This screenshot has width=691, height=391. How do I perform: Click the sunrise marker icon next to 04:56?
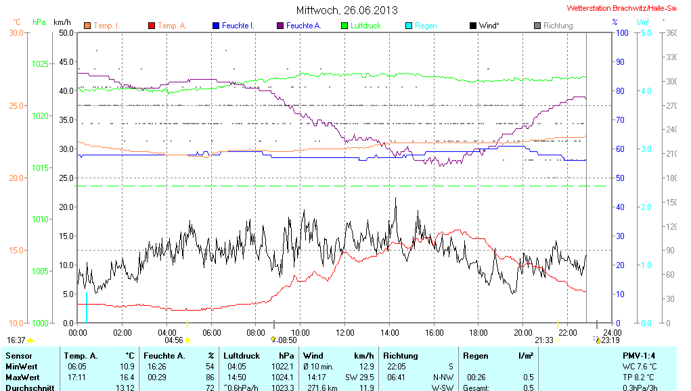(187, 340)
